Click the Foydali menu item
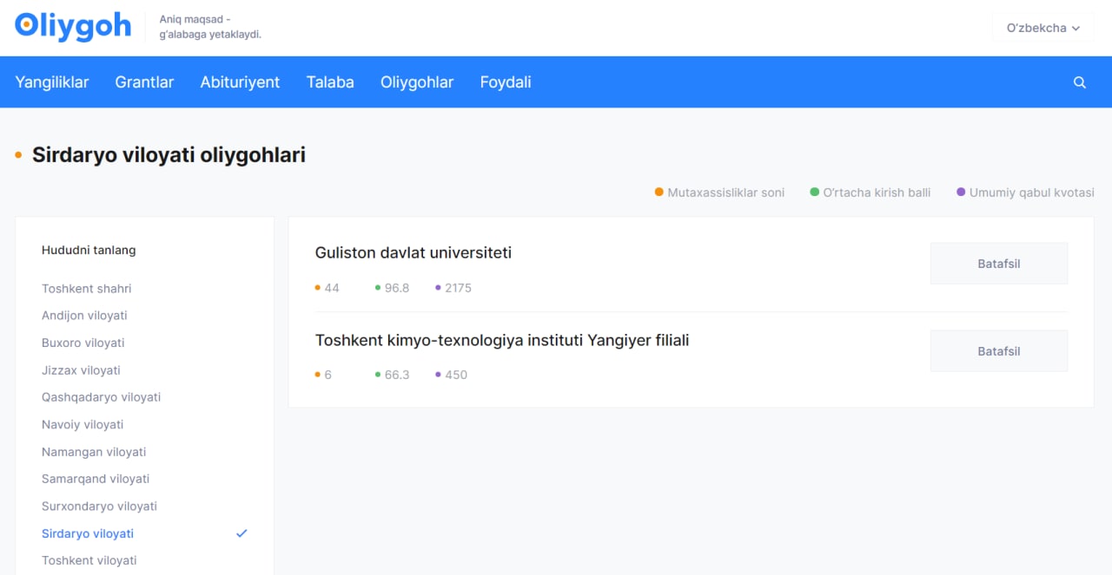Viewport: 1112px width, 575px height. [506, 82]
